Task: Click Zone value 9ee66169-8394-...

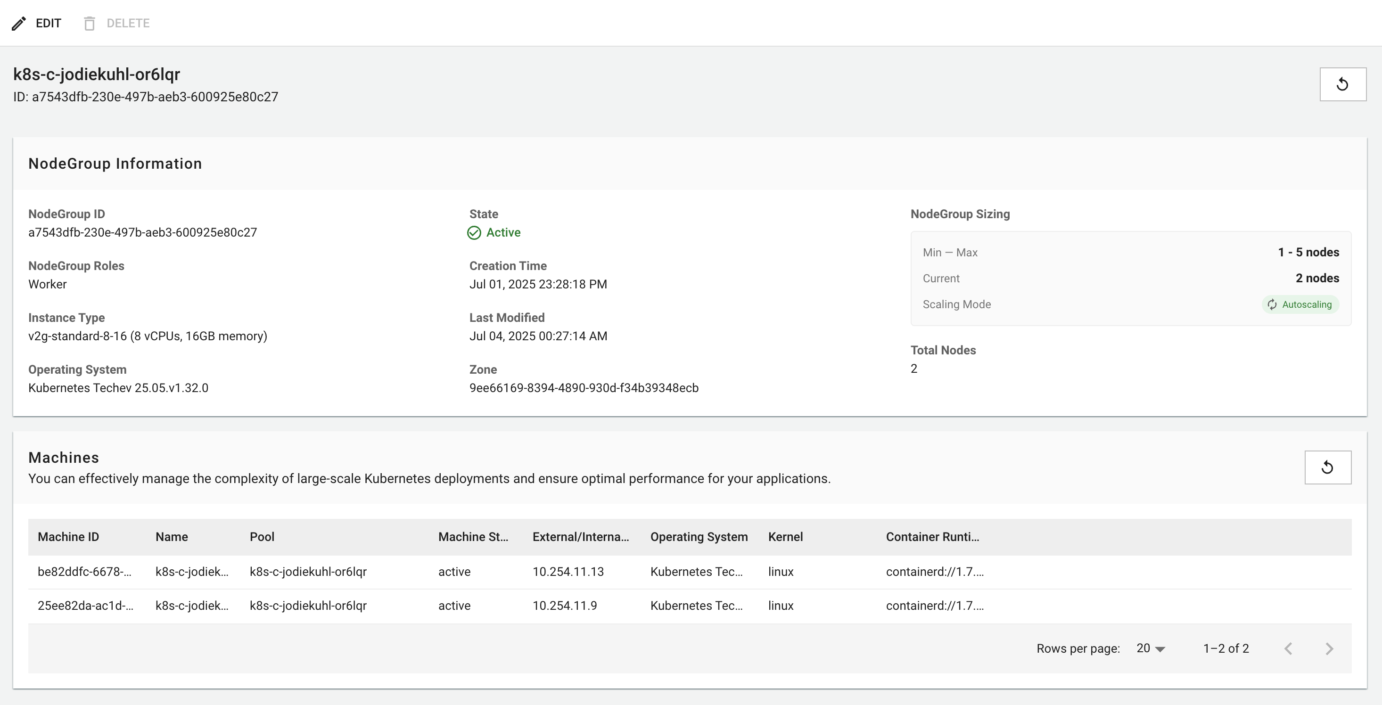Action: (584, 388)
